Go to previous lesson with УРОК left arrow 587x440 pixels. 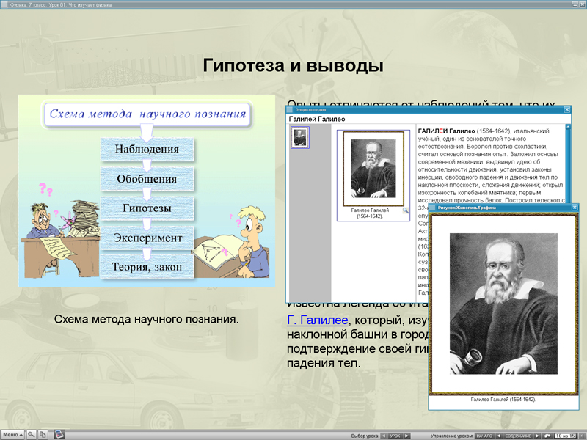(383, 433)
